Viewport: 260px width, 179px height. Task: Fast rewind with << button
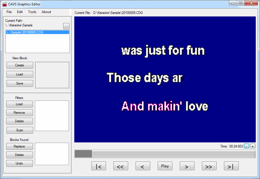click(121, 166)
